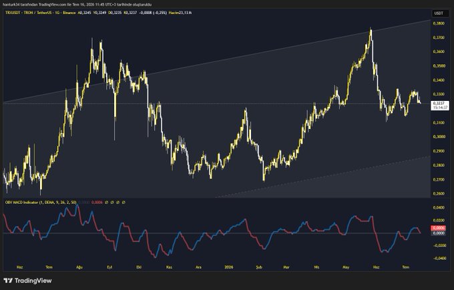Click the Eki month label on time axis
The height and width of the screenshot is (290, 454).
coord(139,267)
